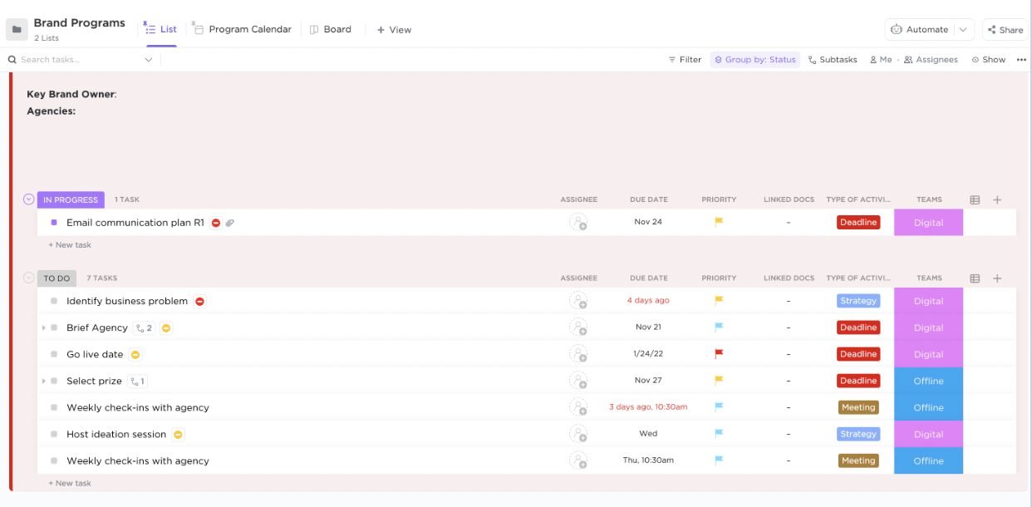Click status square of Host ideation session
This screenshot has width=1032, height=507.
click(54, 434)
